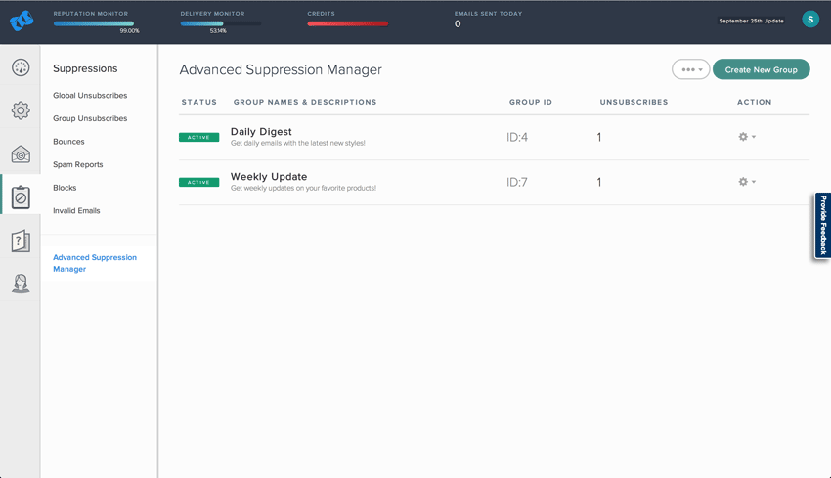Open the email envelope sidebar icon
The width and height of the screenshot is (831, 478).
tap(21, 154)
